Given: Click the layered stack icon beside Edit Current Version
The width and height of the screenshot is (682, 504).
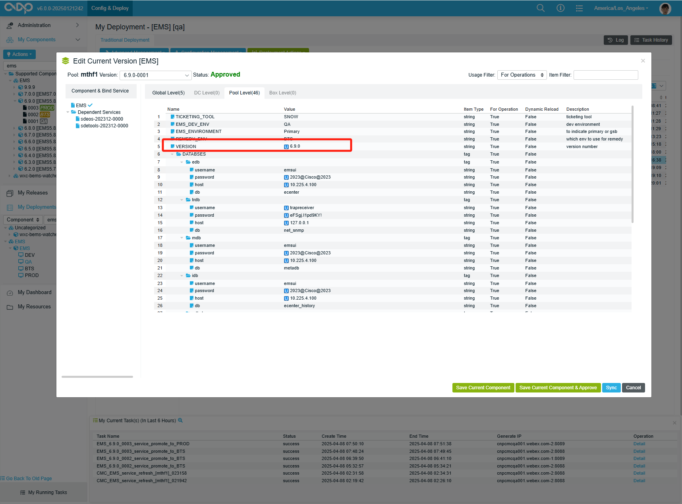Looking at the screenshot, I should (66, 61).
